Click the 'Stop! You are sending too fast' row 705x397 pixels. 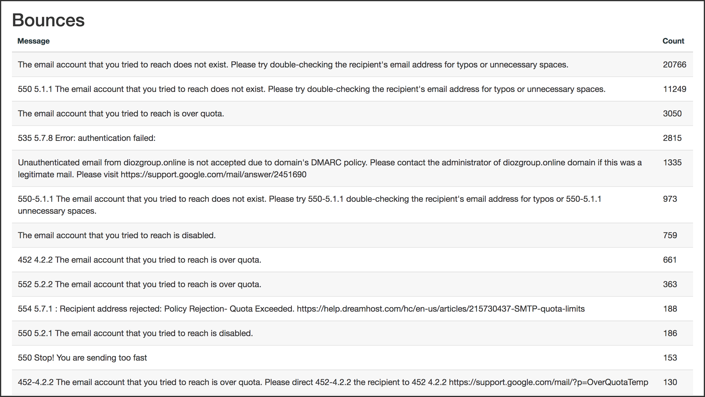click(x=82, y=358)
